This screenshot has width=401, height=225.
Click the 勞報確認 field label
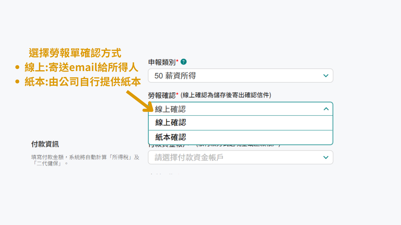pyautogui.click(x=162, y=95)
